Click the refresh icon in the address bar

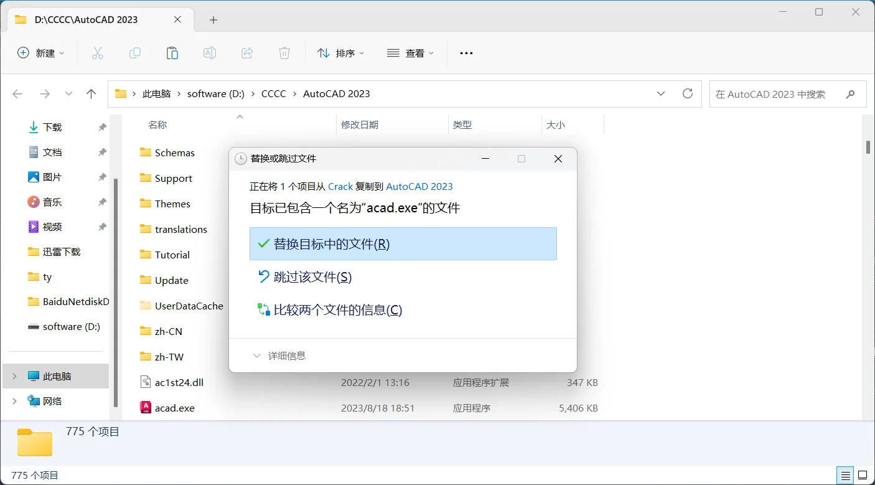pyautogui.click(x=688, y=93)
